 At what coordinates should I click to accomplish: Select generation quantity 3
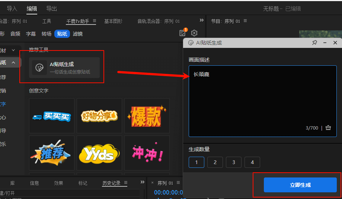click(x=234, y=162)
